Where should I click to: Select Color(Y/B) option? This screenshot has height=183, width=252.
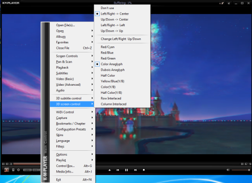122,87
